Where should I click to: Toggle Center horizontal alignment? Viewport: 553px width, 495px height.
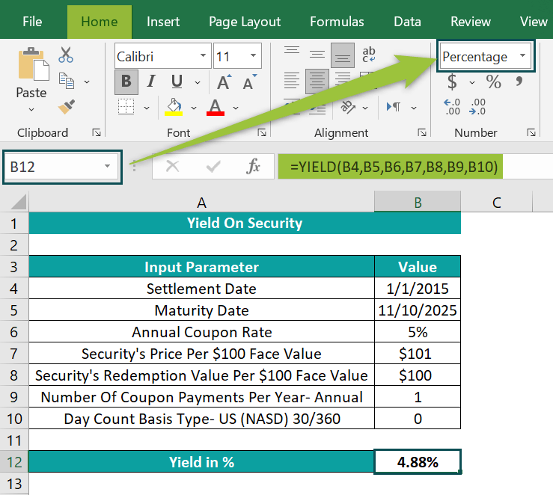pos(317,82)
